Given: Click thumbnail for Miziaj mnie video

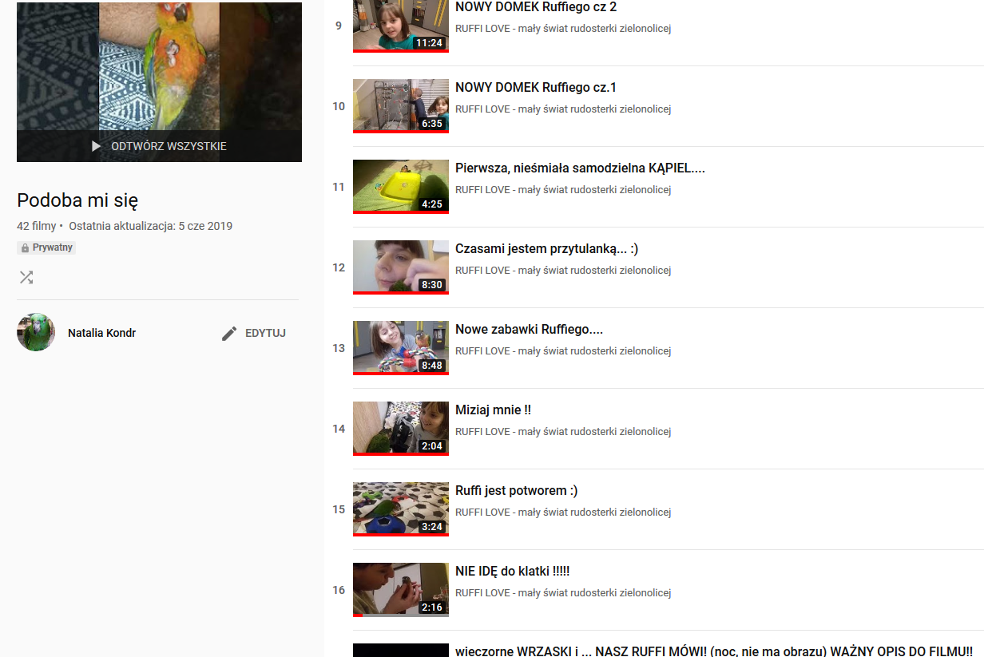Looking at the screenshot, I should (400, 428).
